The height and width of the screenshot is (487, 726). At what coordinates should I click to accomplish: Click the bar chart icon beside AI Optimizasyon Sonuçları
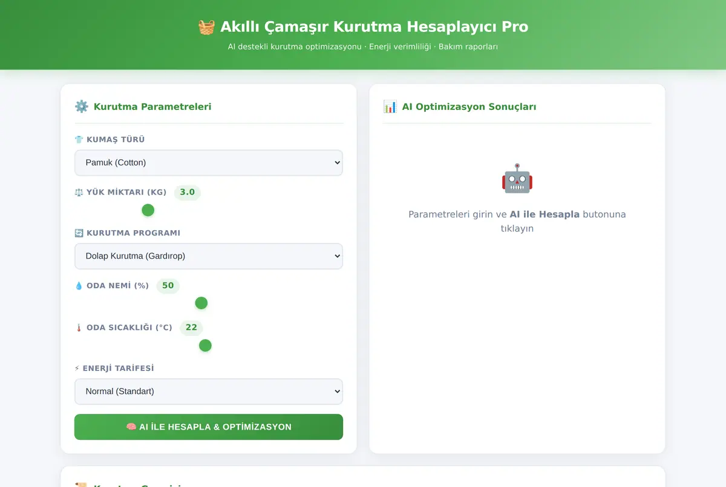(390, 107)
